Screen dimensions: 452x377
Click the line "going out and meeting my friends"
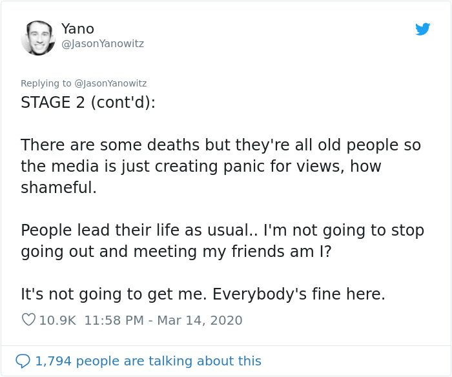(x=176, y=251)
